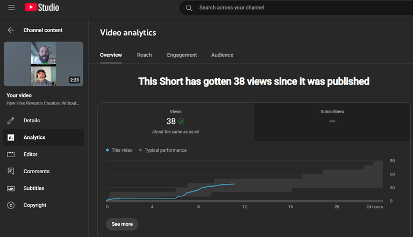This screenshot has height=237, width=413.
Task: Click the Subtitles caption icon
Action: pos(11,188)
